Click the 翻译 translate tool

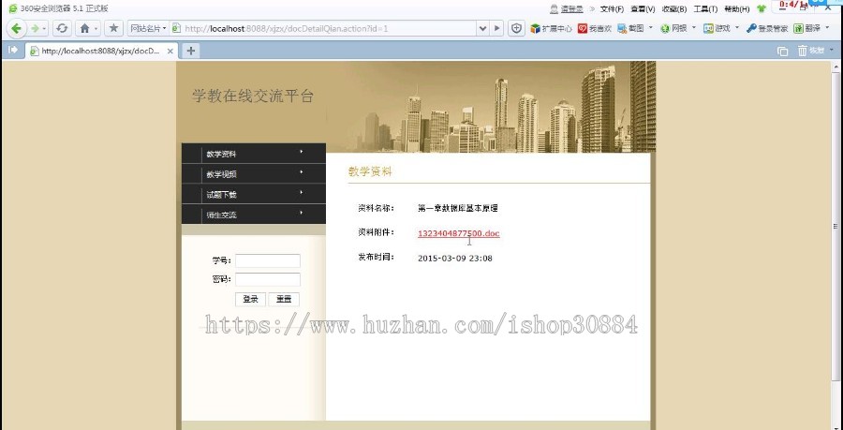click(807, 28)
